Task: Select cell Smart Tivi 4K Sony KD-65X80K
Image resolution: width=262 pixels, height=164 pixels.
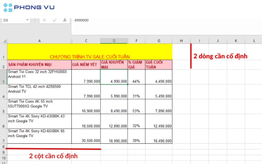Action: (x=39, y=136)
